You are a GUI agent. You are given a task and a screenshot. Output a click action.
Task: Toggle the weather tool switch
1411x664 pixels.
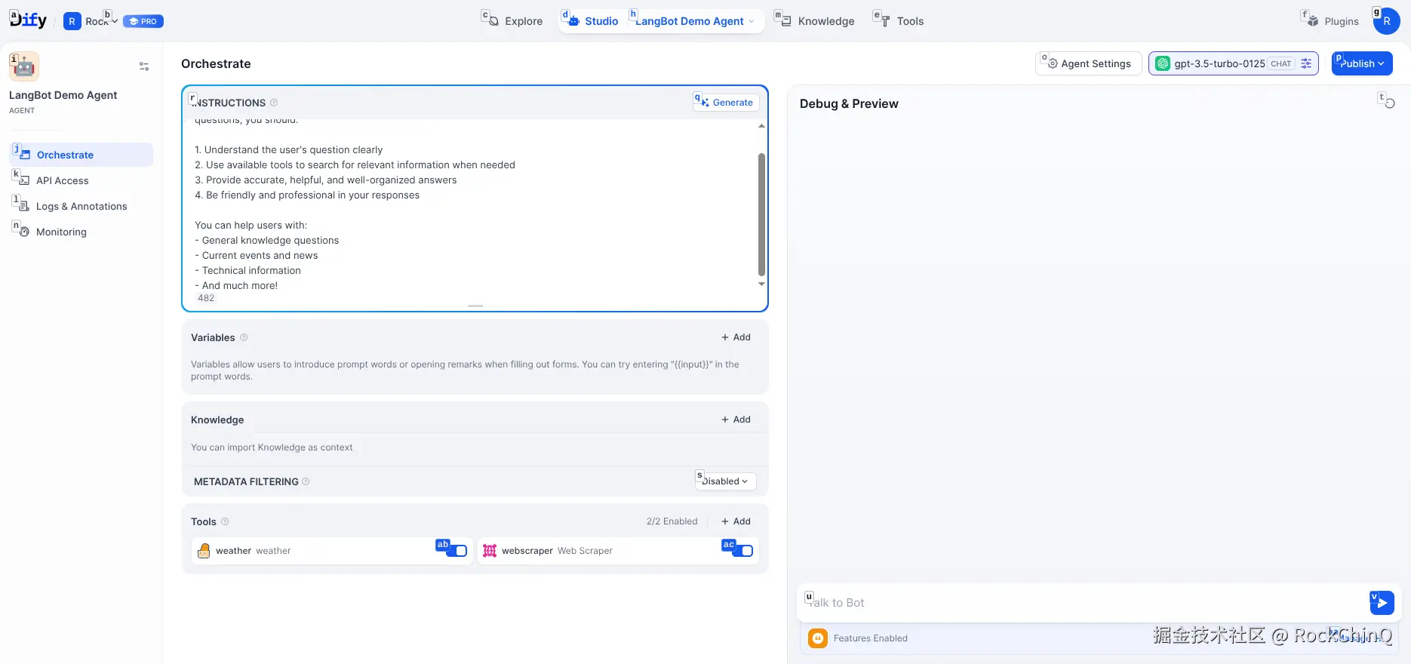coord(456,551)
